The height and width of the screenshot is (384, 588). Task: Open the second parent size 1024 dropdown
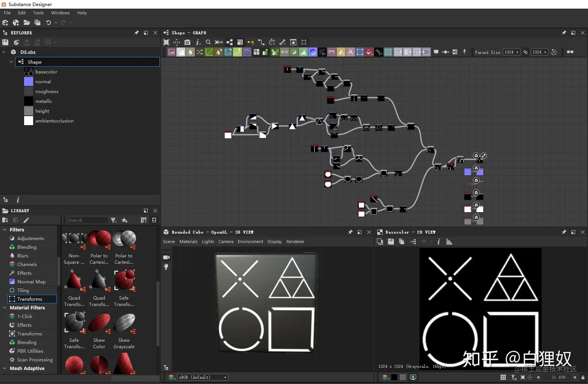click(539, 52)
